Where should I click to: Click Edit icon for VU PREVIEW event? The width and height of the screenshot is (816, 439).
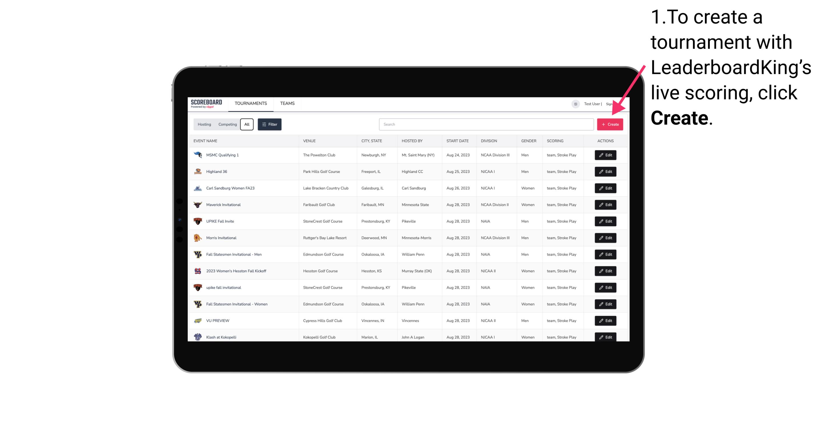coord(605,321)
